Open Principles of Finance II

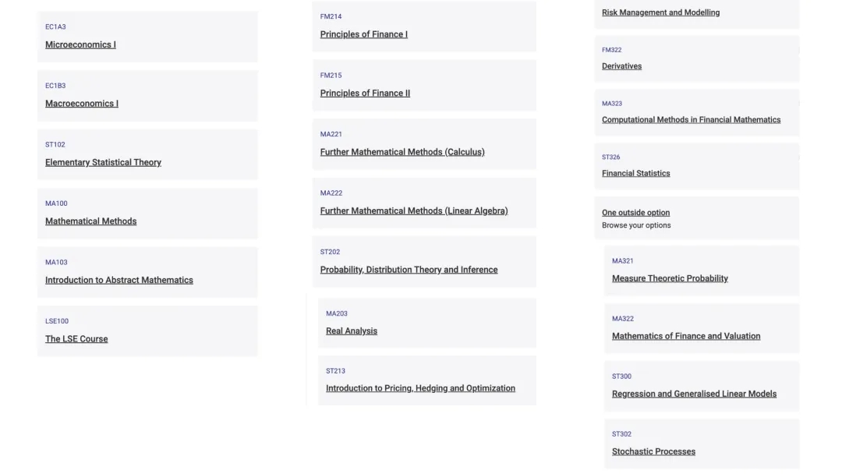365,94
